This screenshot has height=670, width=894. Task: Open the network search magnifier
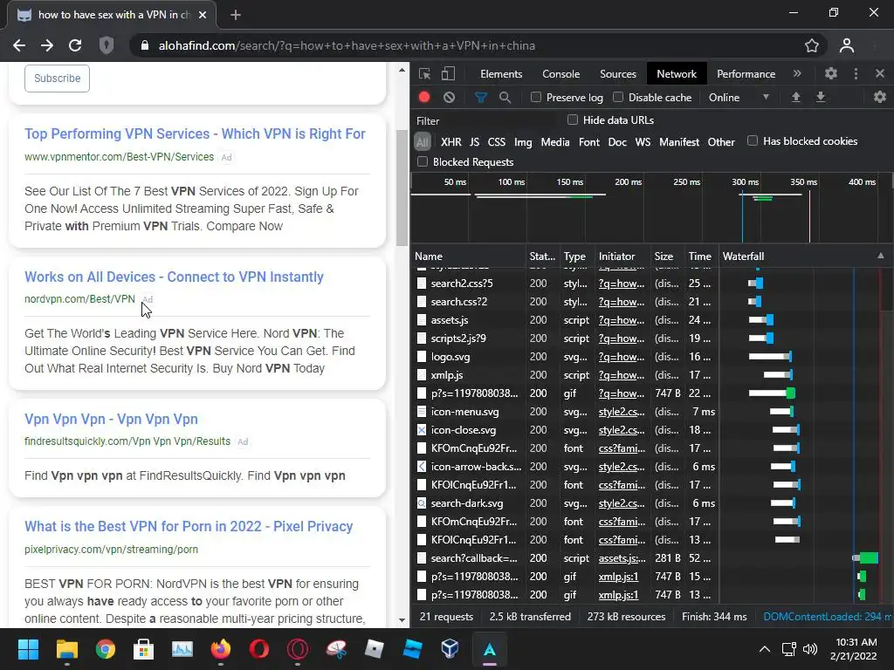[x=505, y=98]
